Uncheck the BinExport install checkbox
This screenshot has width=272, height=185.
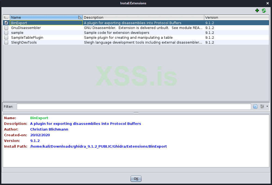(6, 23)
